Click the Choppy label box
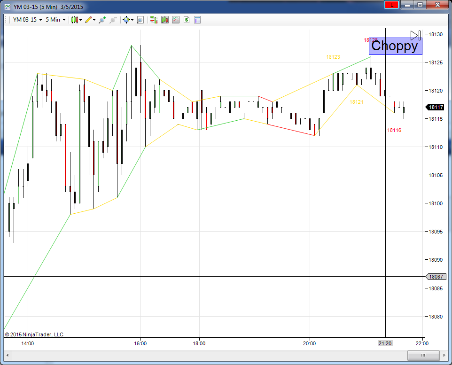 (x=396, y=46)
